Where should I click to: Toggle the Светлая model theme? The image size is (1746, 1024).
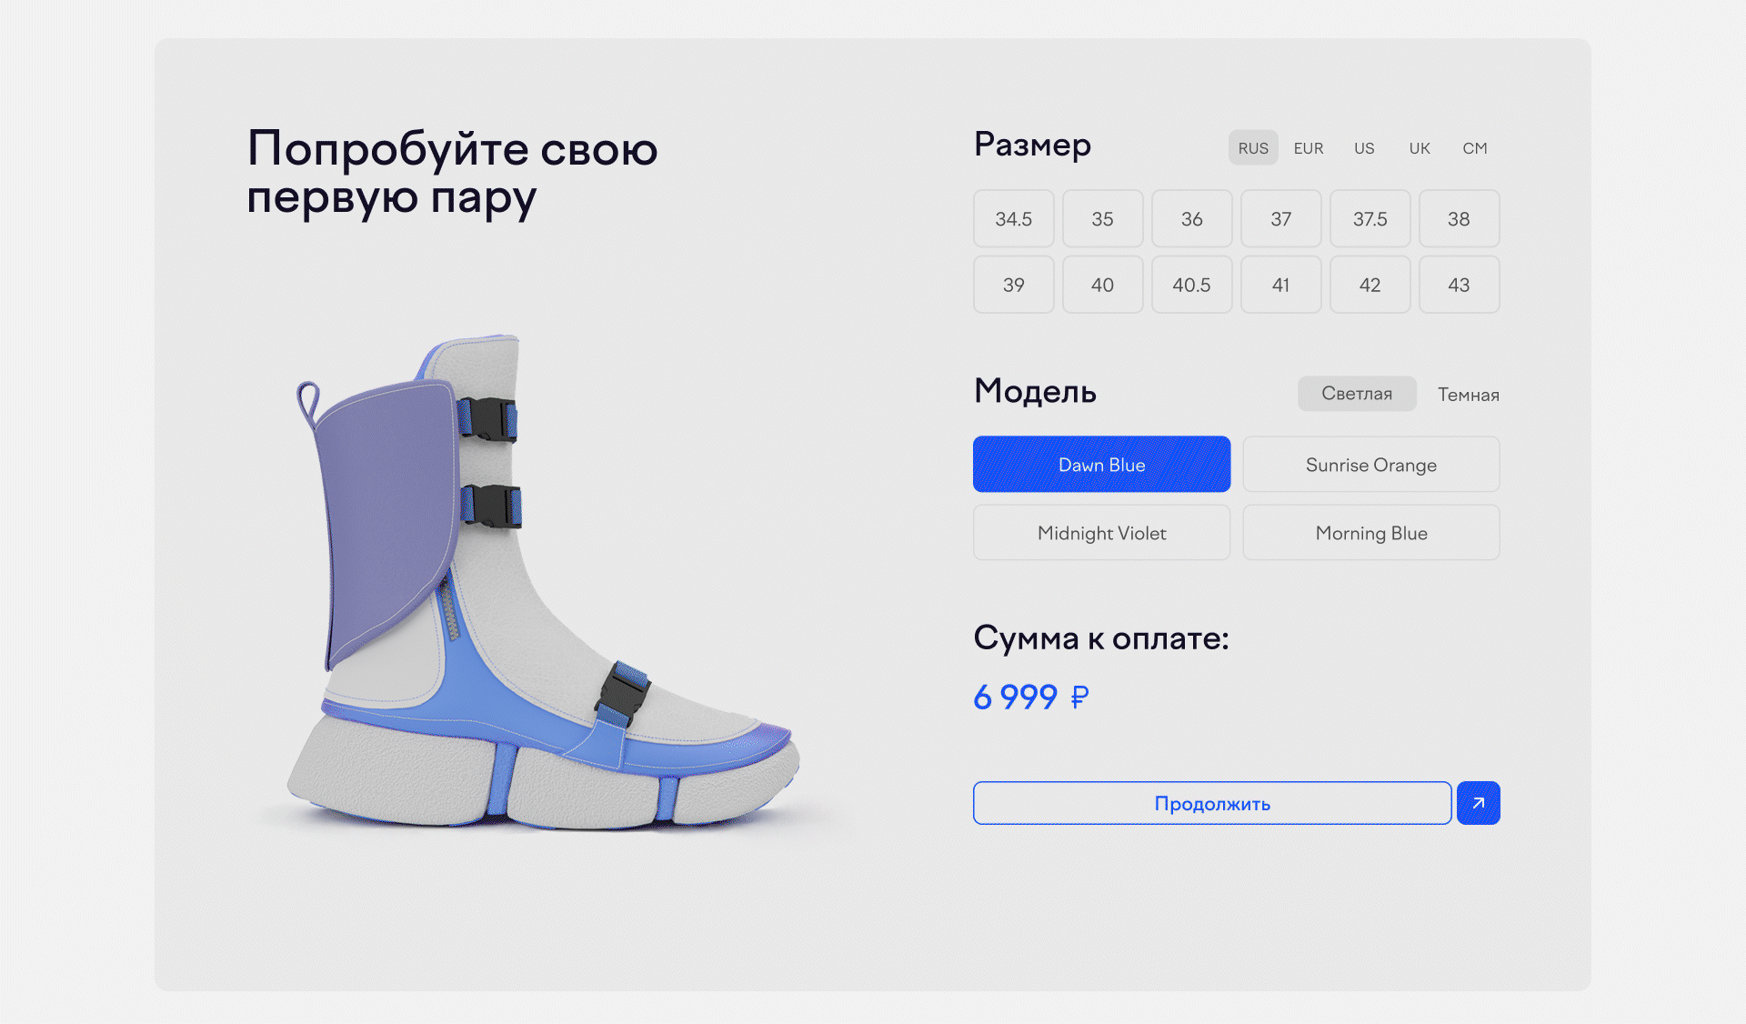click(1356, 394)
